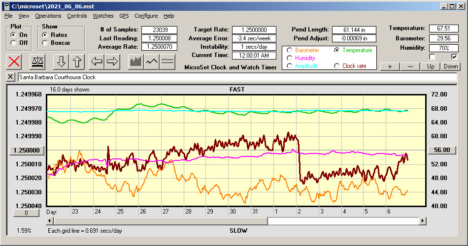Viewport: 468px width, 246px height.
Task: Click the Instability field
Action: pos(254,47)
